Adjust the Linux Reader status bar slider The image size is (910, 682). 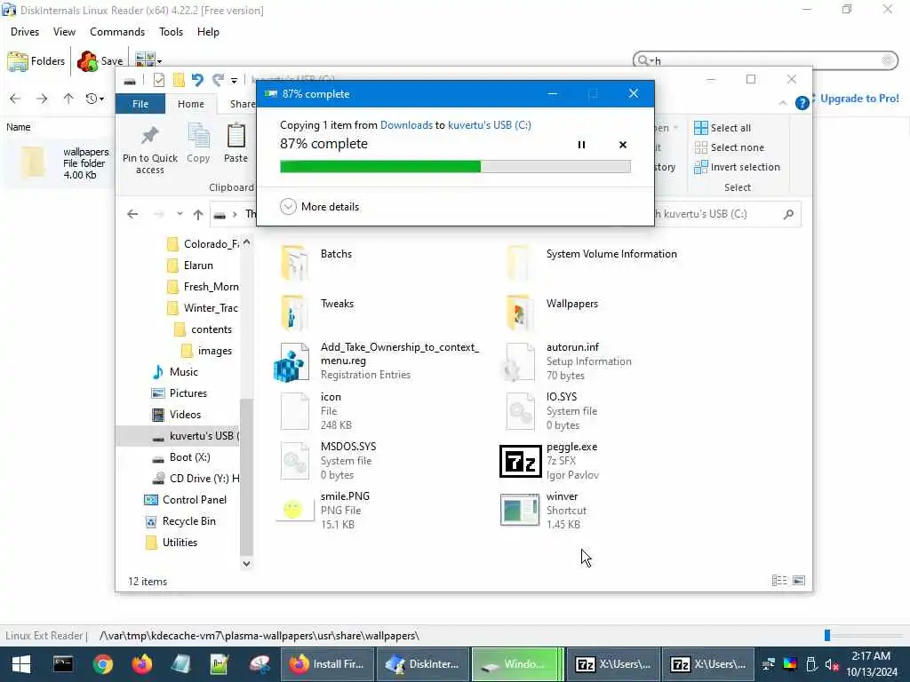[827, 636]
